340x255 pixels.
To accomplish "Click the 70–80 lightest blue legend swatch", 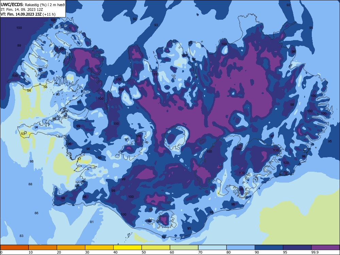I will coord(212,248).
